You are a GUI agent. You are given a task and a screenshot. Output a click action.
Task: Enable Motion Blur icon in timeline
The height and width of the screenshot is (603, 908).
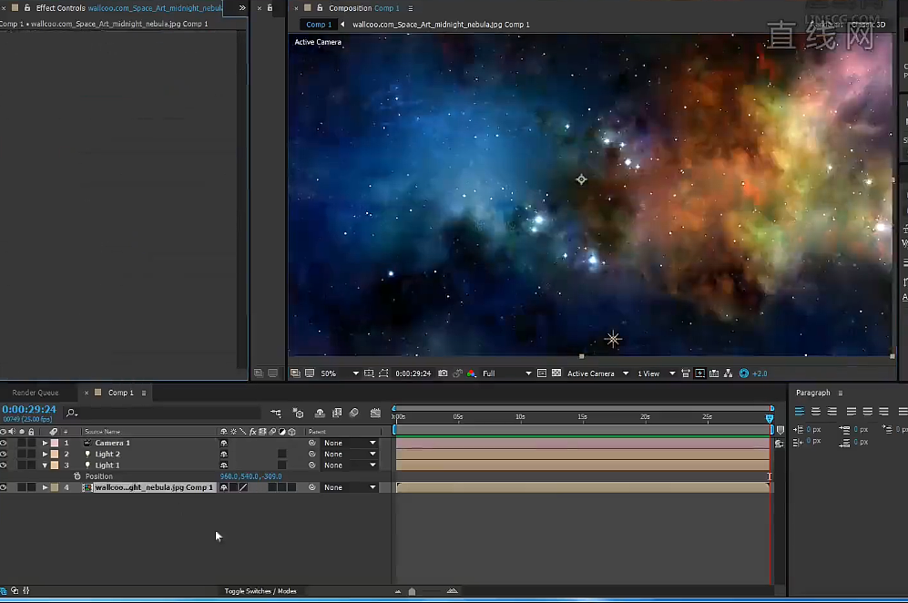click(x=354, y=413)
